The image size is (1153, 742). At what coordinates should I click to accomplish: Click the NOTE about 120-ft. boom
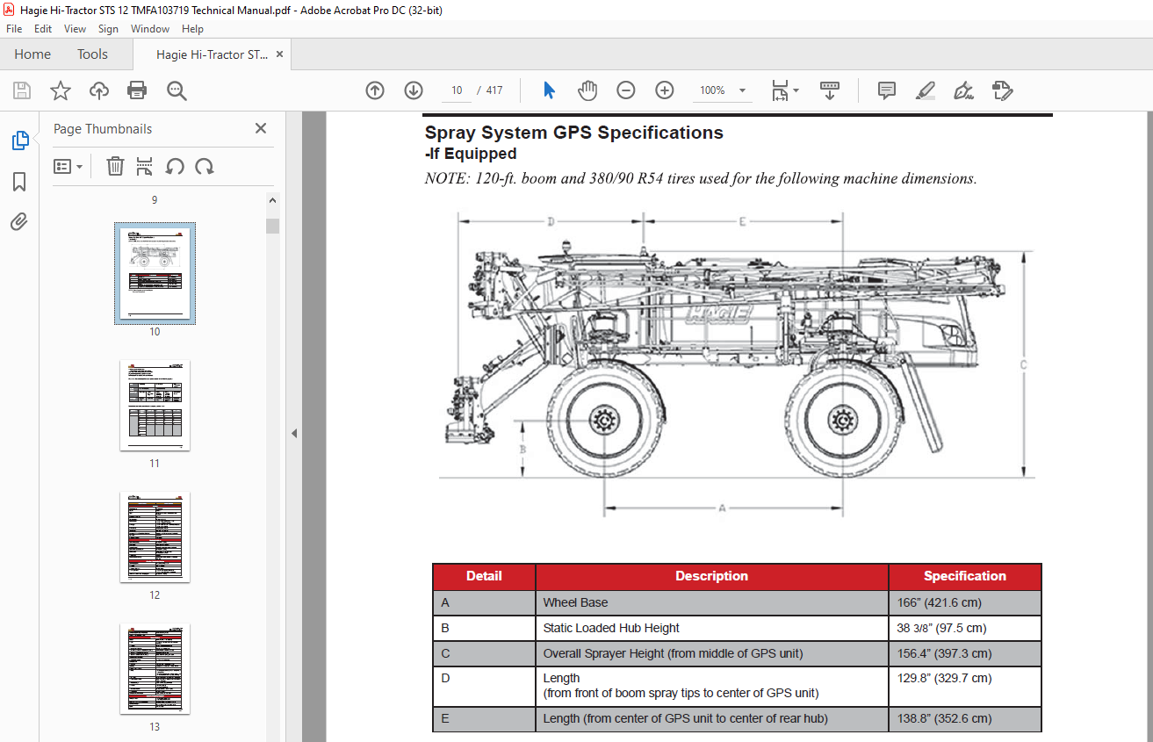click(701, 178)
